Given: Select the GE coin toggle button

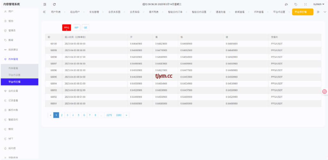Looking at the screenshot, I should pyautogui.click(x=86, y=28).
